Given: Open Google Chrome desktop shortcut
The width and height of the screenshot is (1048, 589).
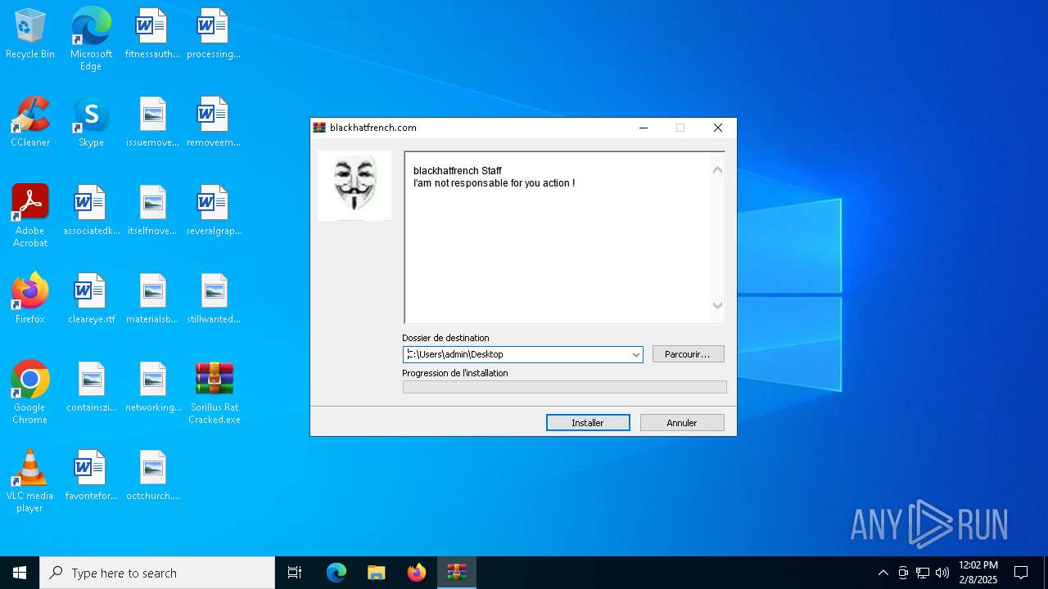Looking at the screenshot, I should coord(30,393).
